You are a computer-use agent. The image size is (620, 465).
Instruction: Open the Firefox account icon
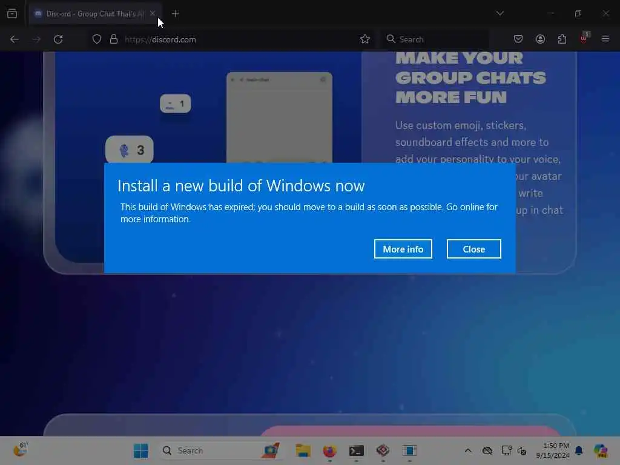540,39
